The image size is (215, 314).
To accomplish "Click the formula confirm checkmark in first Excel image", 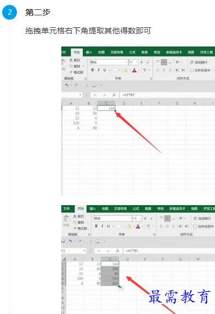I will pos(104,95).
